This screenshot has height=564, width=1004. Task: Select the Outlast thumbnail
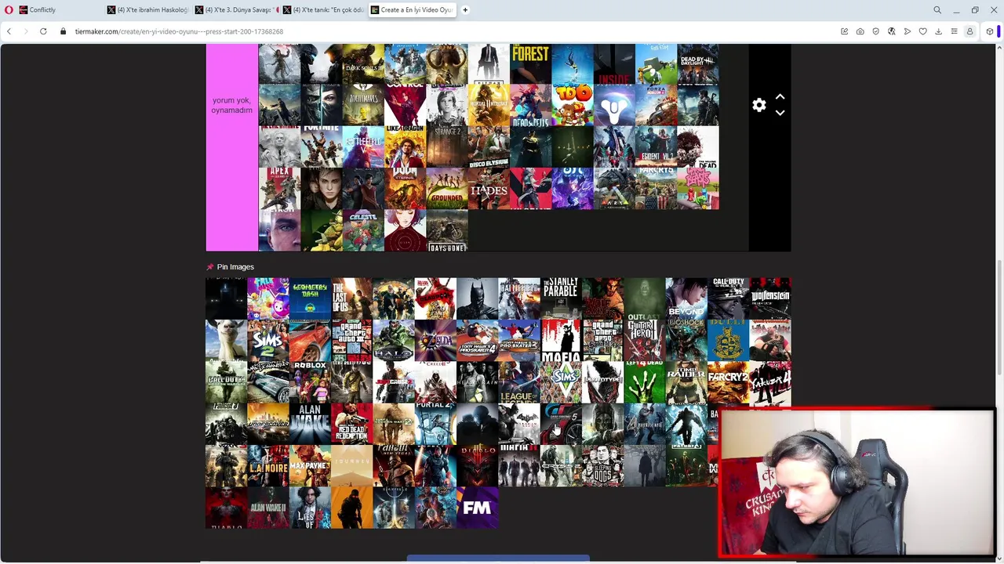pyautogui.click(x=645, y=298)
